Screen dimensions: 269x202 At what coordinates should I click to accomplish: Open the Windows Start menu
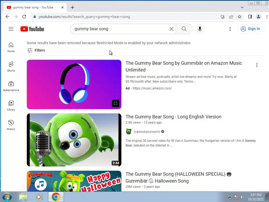(x=7, y=197)
